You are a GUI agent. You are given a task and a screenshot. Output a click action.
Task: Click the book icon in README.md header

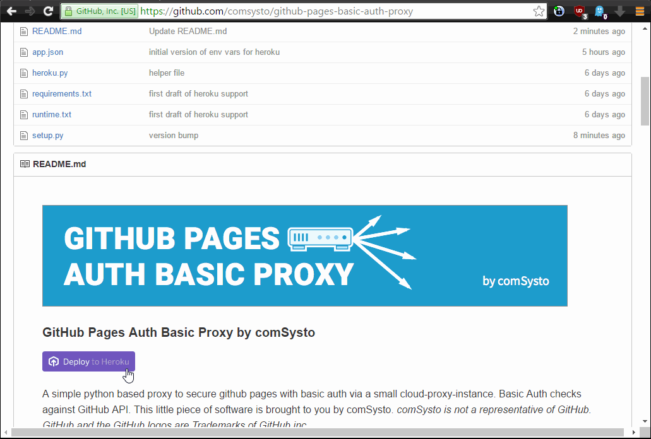tap(25, 164)
